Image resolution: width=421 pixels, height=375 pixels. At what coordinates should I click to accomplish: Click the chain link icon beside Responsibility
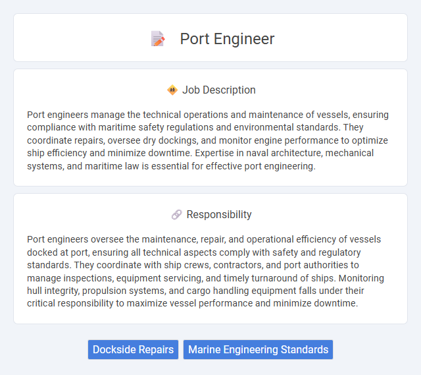point(177,215)
